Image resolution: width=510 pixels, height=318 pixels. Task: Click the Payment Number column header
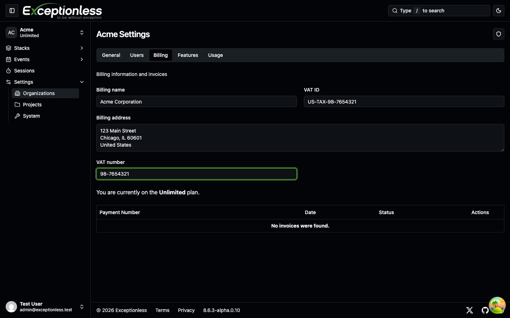[120, 212]
